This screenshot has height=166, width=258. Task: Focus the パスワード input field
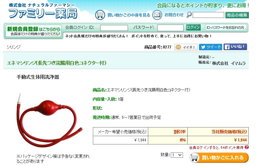(170, 28)
